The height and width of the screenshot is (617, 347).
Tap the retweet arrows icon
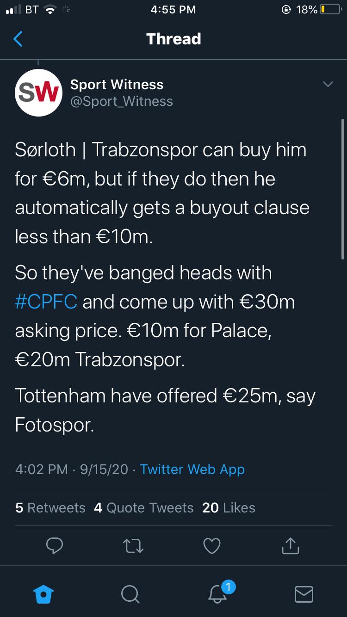pyautogui.click(x=134, y=546)
